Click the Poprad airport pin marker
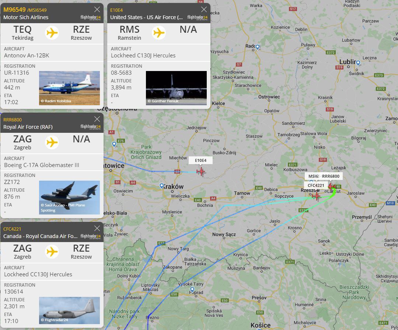The image size is (398, 330). click(192, 290)
